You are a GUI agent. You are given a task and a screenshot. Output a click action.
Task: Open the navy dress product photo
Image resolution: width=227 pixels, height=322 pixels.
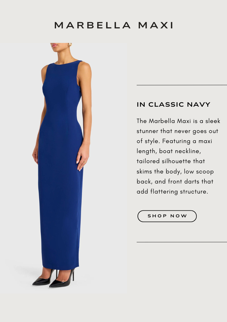[64, 168]
